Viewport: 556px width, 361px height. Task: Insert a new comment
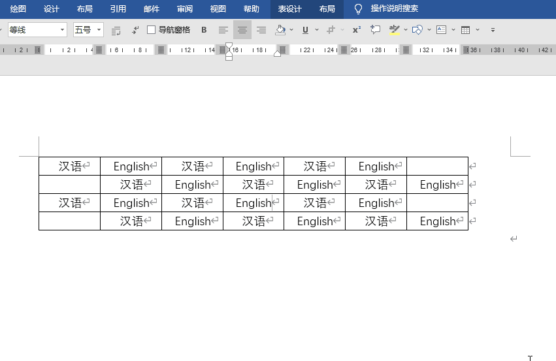tap(376, 30)
